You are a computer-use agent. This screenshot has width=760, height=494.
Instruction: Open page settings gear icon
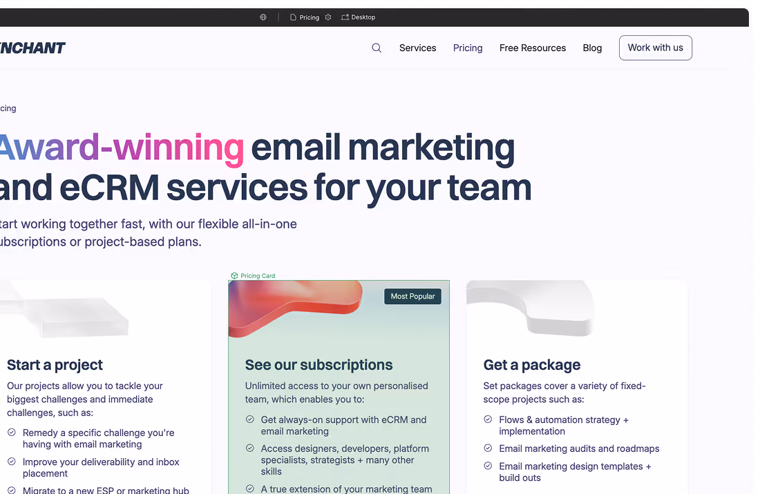[x=328, y=17]
